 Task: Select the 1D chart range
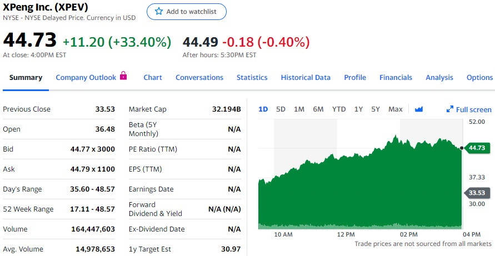(263, 109)
